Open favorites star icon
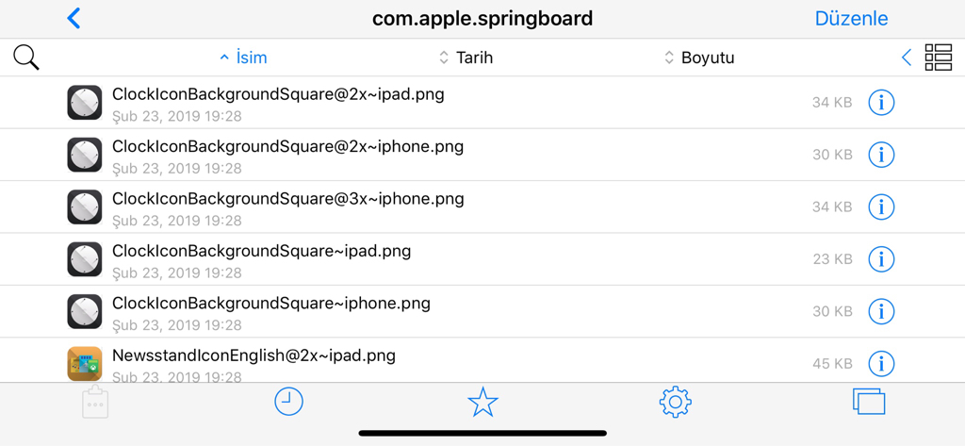Screen dimensions: 965x446 (482, 403)
